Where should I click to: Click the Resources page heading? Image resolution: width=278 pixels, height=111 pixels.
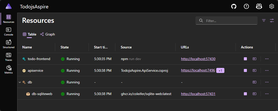point(38,21)
